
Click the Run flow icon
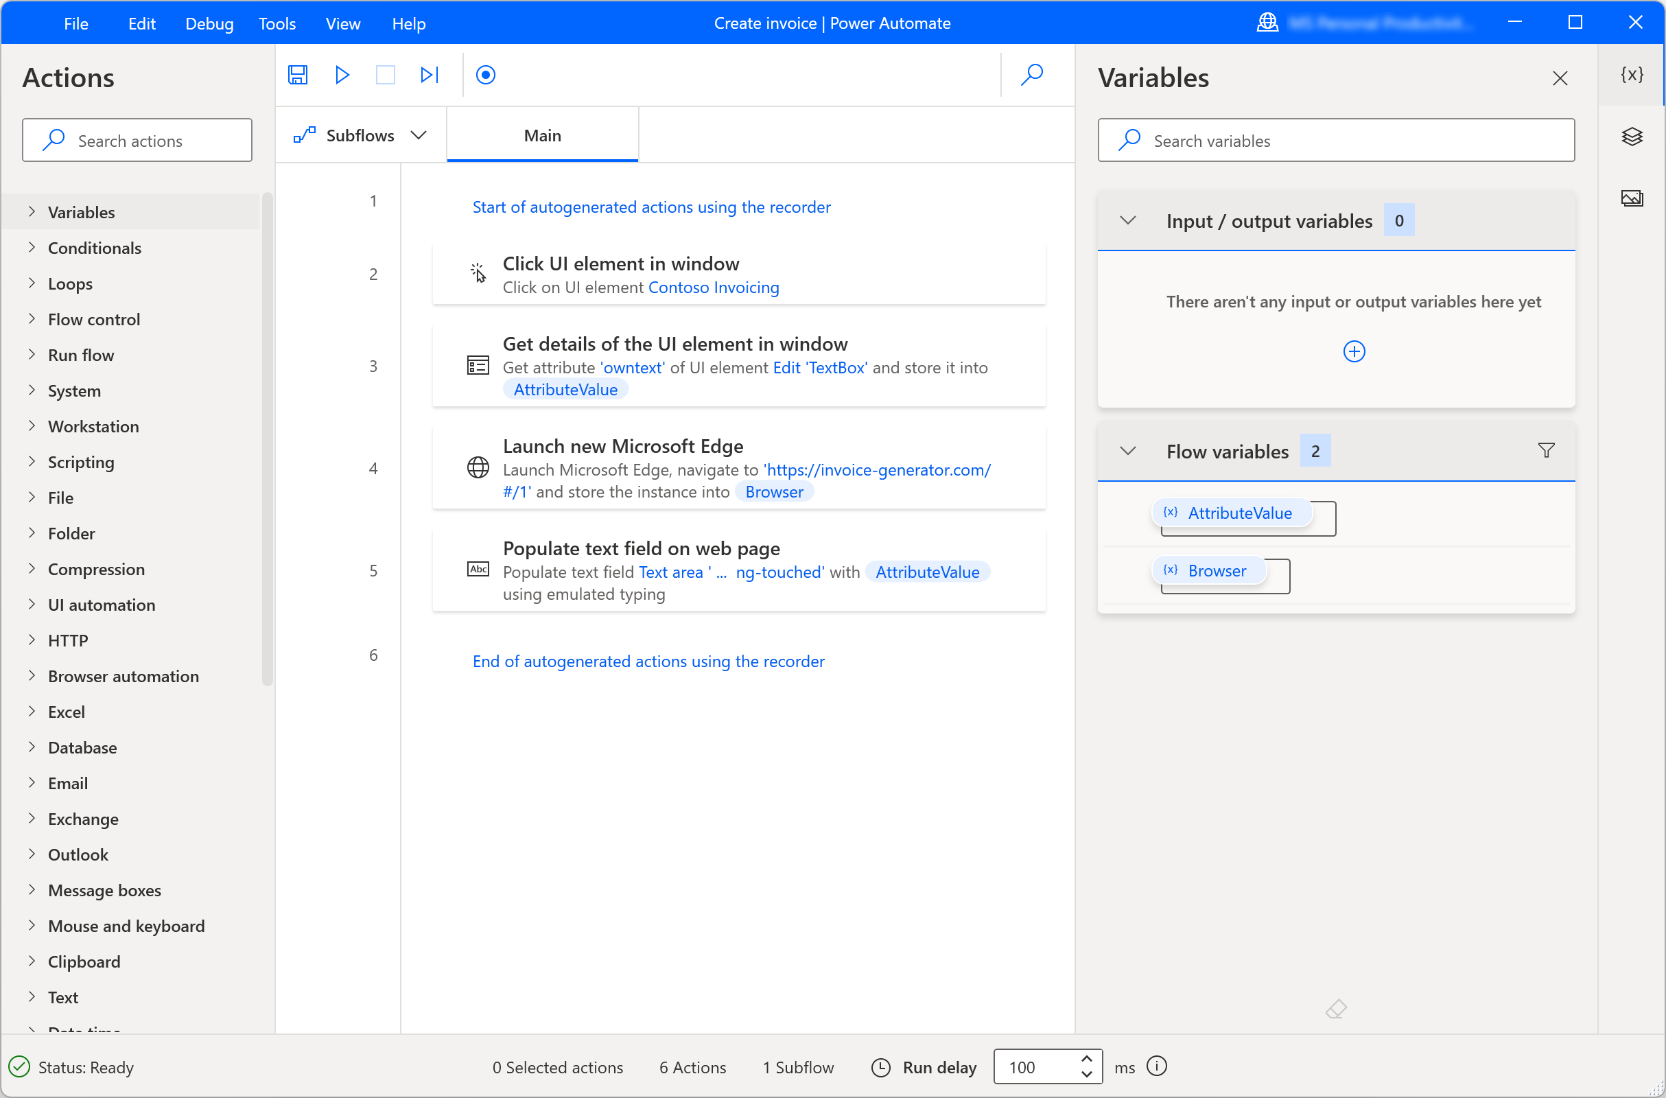[x=343, y=75]
